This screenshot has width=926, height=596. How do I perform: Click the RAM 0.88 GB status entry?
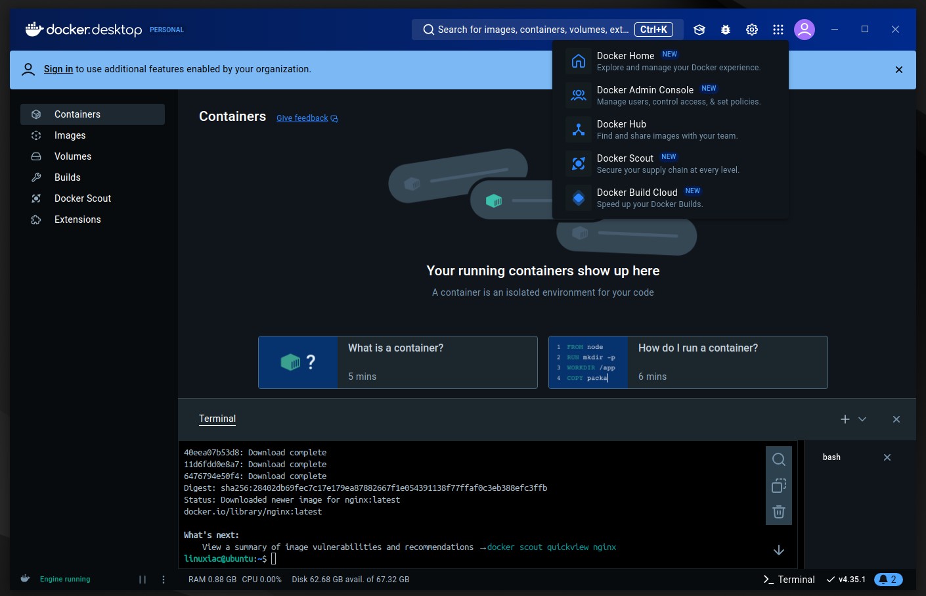212,580
